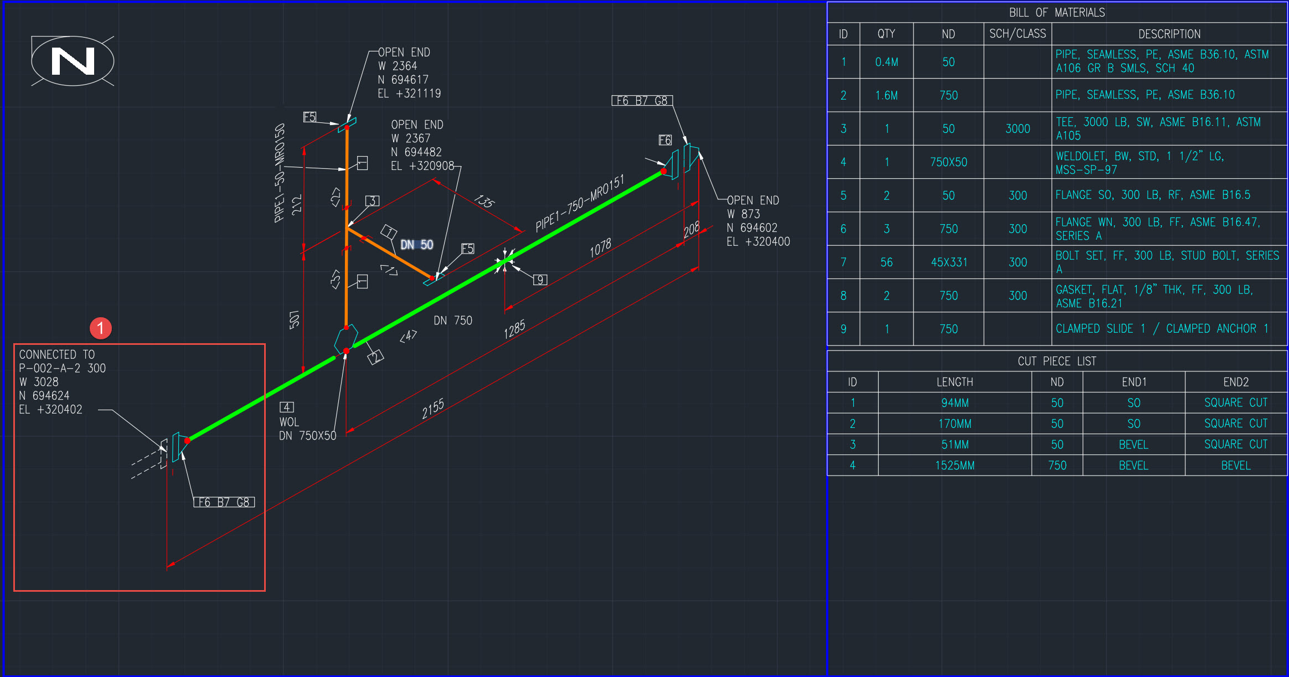Click the cyan weldolet hexagon symbol

pyautogui.click(x=346, y=338)
